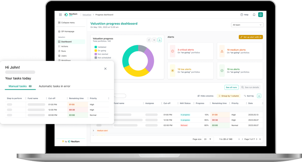Viewport: 302px width, 162px height.
Task: Toggle Group by 1 column
Action: click(x=229, y=96)
